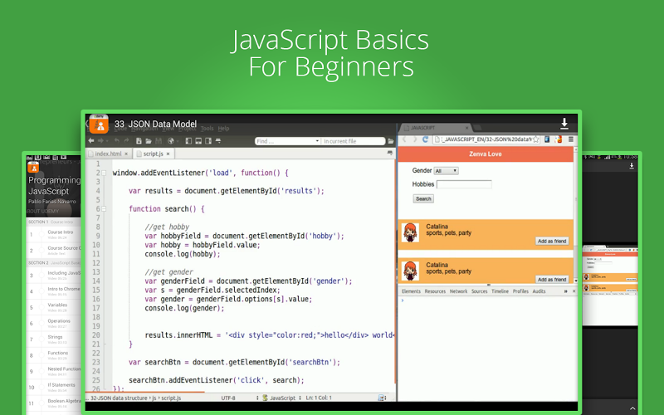Viewport: 664px width, 415px height.
Task: Open the Elements devtools tab
Action: tap(411, 291)
